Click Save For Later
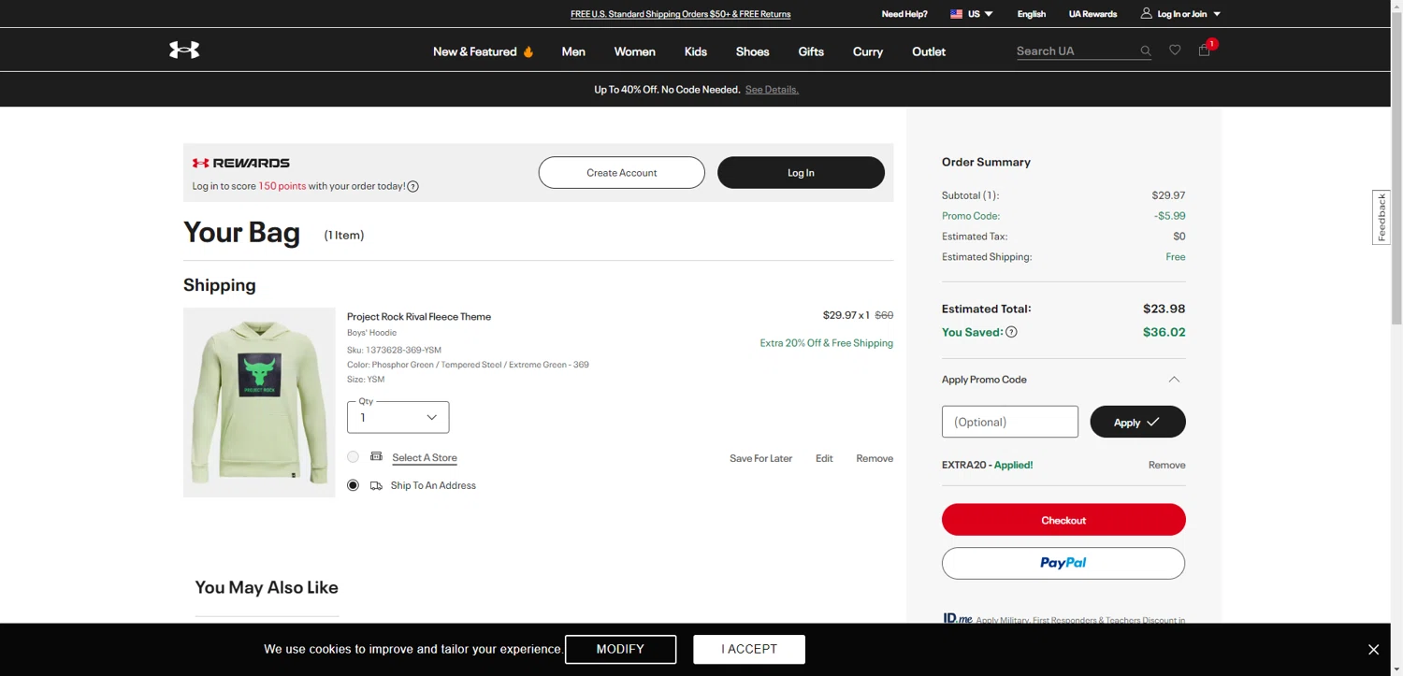 coord(760,458)
